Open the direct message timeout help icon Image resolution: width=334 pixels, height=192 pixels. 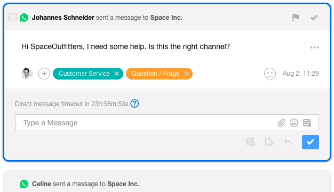(x=134, y=103)
